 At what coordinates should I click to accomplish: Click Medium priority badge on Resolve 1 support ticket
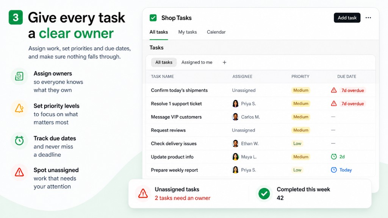click(x=300, y=104)
